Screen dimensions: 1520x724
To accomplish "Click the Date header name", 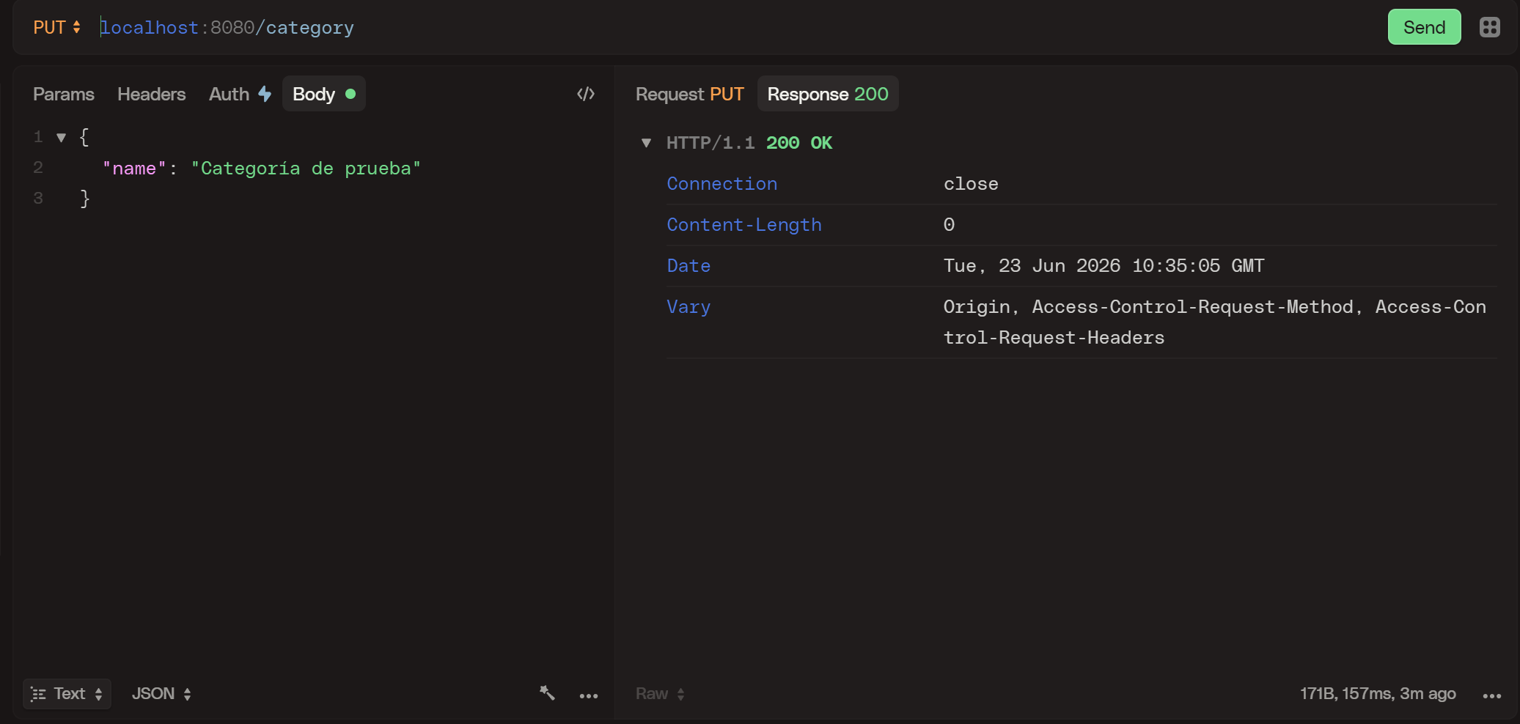I will (x=689, y=266).
